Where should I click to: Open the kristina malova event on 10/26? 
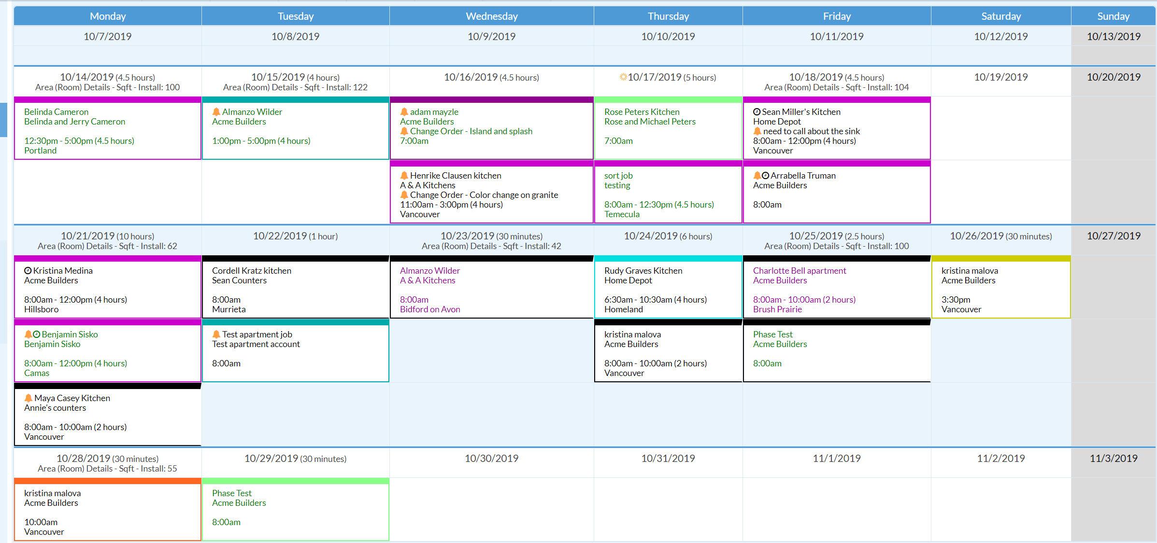[1000, 288]
